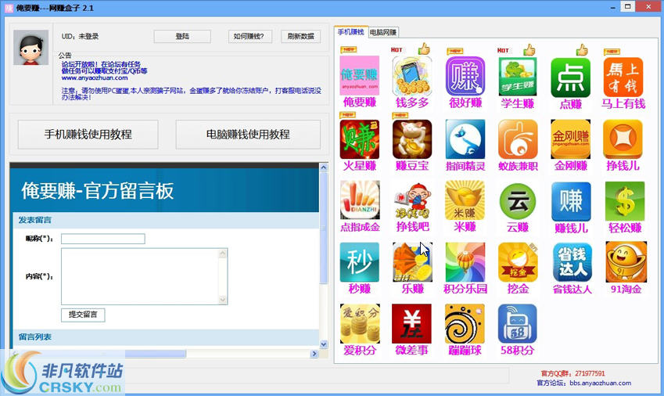
Task: Click the user avatar picture
Action: 31,48
